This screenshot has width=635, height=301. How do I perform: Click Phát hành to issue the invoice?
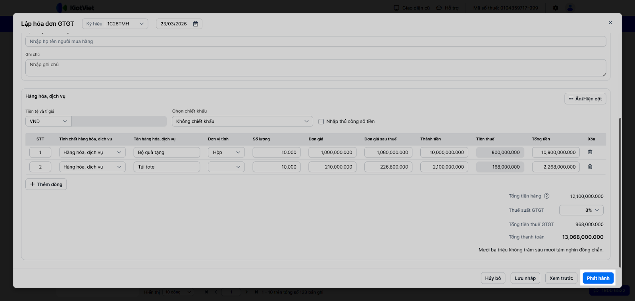click(x=598, y=278)
